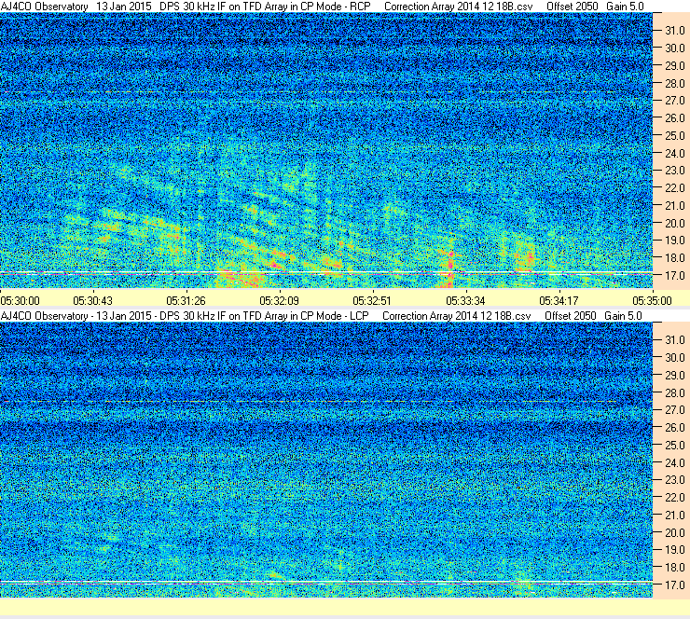The width and height of the screenshot is (690, 619).
Task: Click the 05:35:00 time label
Action: click(x=652, y=301)
